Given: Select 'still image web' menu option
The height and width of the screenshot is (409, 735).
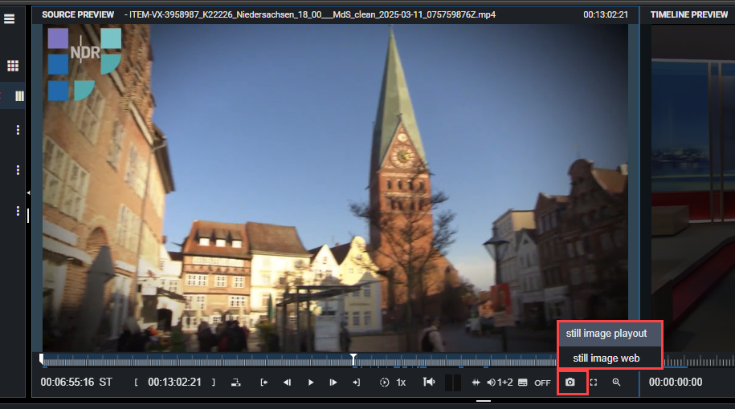Looking at the screenshot, I should (606, 358).
